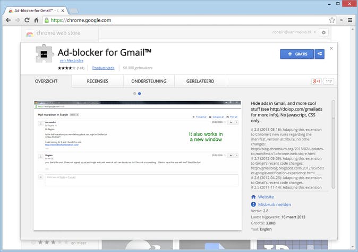358x252 pixels.
Task: Click the Google +1 button
Action: (317, 82)
